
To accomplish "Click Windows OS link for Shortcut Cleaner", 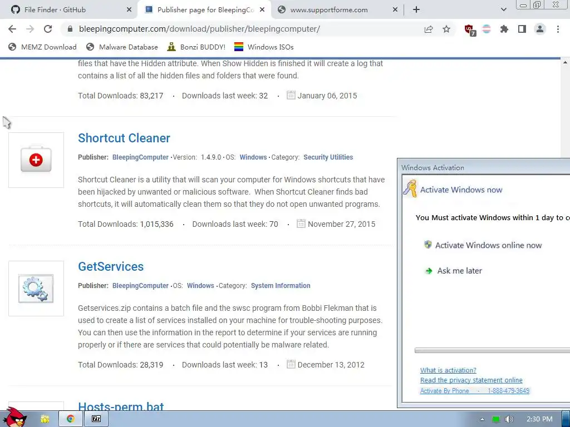I will (x=253, y=157).
